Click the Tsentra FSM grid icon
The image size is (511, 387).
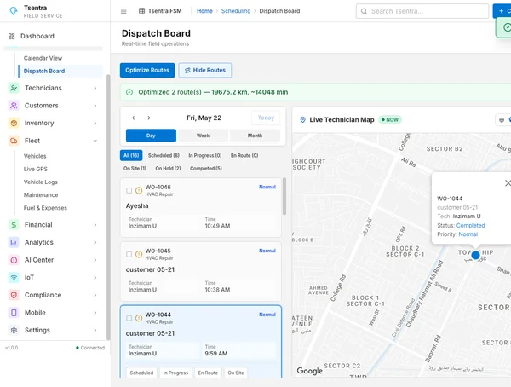(x=141, y=11)
